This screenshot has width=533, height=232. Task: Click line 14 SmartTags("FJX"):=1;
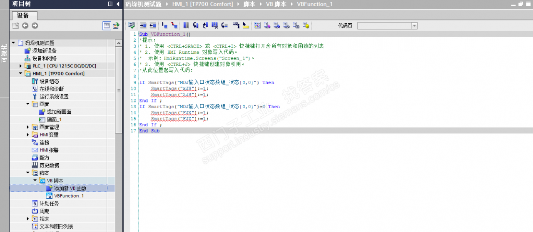[x=179, y=113]
